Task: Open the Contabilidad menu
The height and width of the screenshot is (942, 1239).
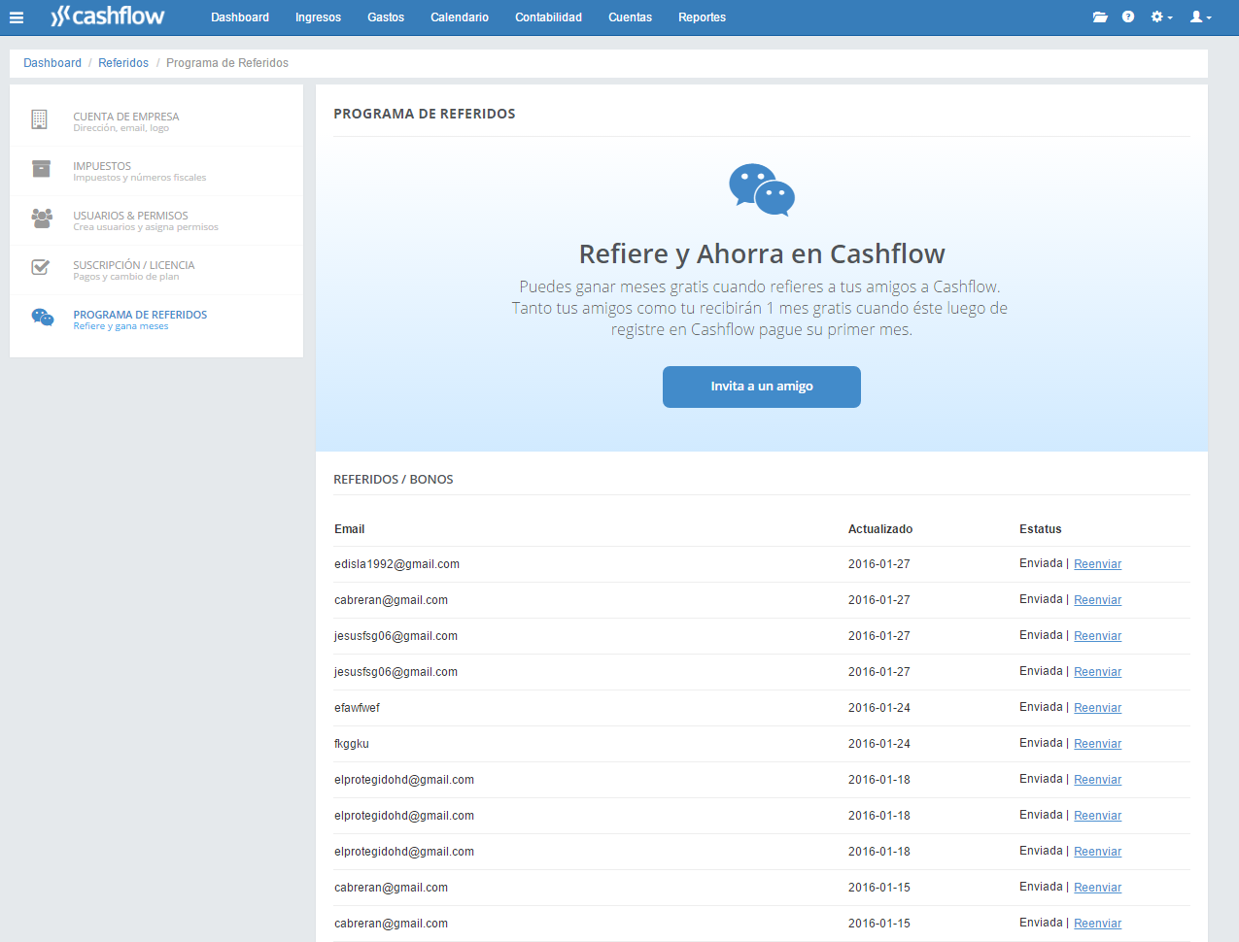Action: tap(548, 17)
